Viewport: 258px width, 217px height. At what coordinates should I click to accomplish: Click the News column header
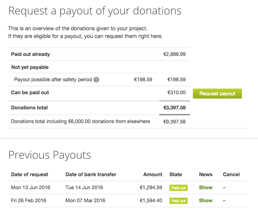206,174
